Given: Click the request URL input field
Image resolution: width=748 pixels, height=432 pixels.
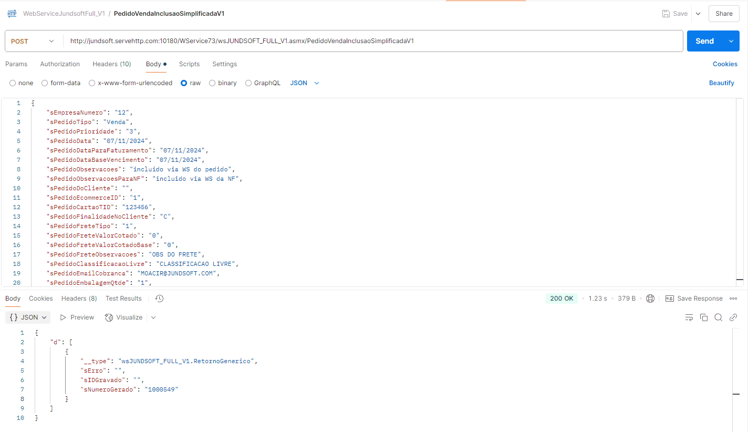Looking at the screenshot, I should pos(368,41).
